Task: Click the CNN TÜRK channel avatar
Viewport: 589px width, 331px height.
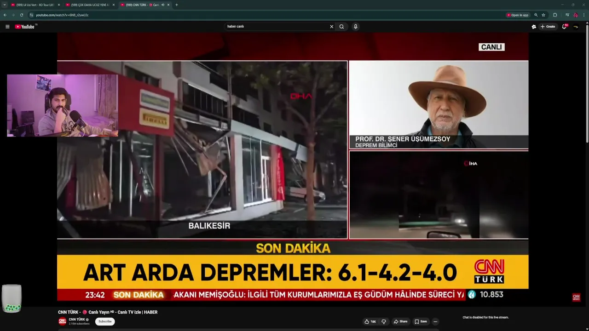Action: (x=62, y=321)
